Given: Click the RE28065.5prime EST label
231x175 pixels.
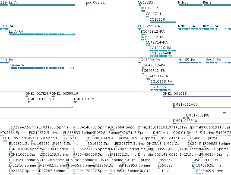Looking at the screenshot, I should coord(210,171).
